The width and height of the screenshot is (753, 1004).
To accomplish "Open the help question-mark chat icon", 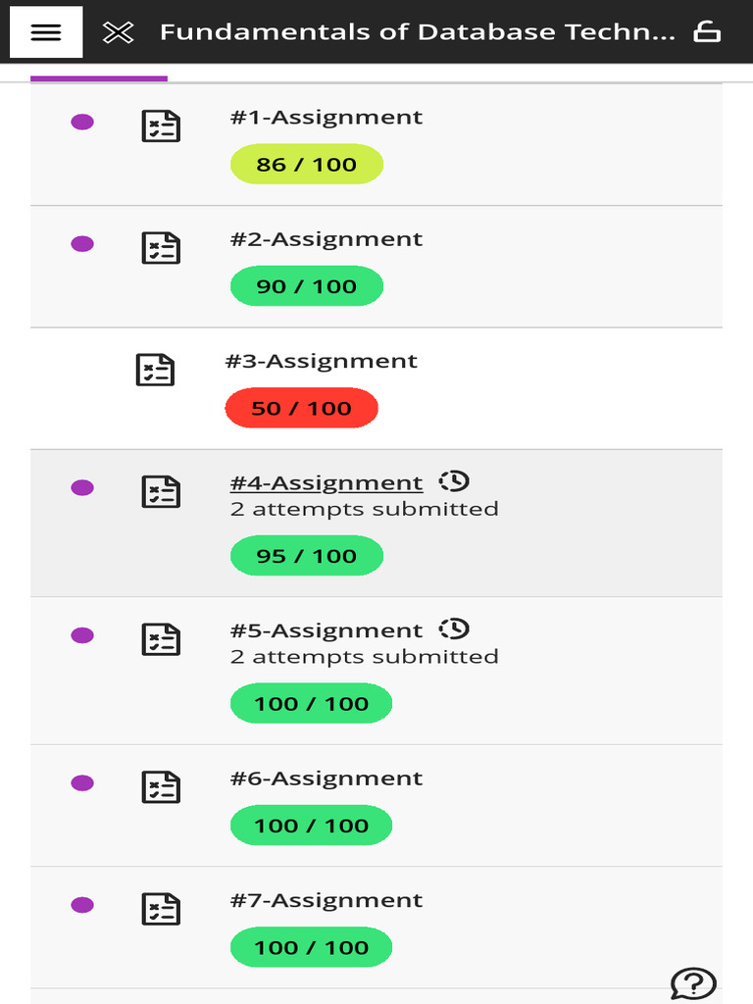I will pos(693,982).
